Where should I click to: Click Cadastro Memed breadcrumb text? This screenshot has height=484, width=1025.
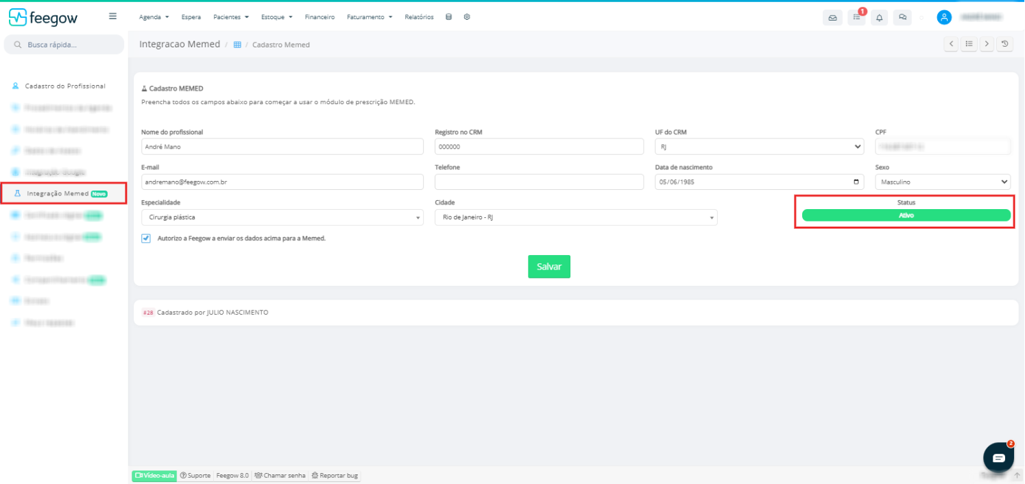tap(281, 45)
